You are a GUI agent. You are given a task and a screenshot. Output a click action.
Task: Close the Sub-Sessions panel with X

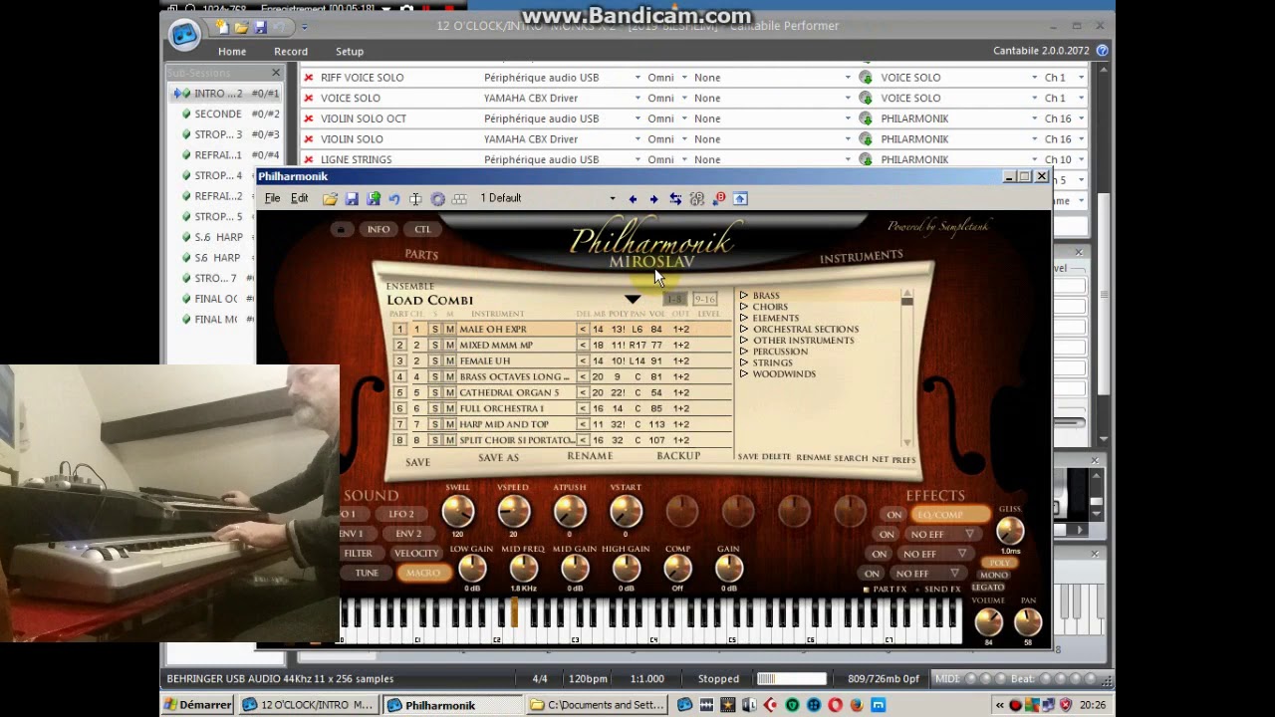click(x=276, y=73)
